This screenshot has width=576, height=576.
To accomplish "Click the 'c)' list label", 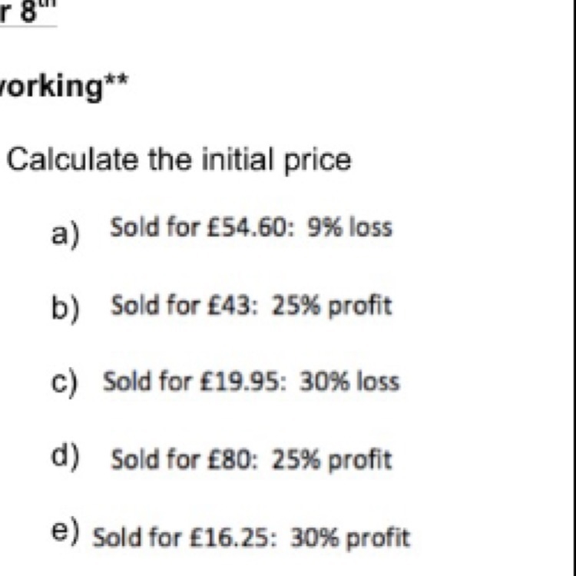I will point(65,382).
